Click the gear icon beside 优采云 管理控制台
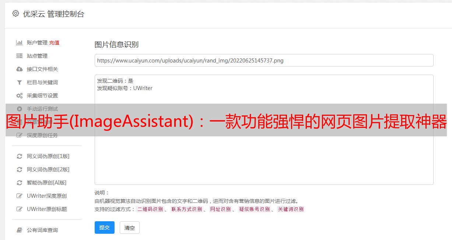 click(x=15, y=14)
